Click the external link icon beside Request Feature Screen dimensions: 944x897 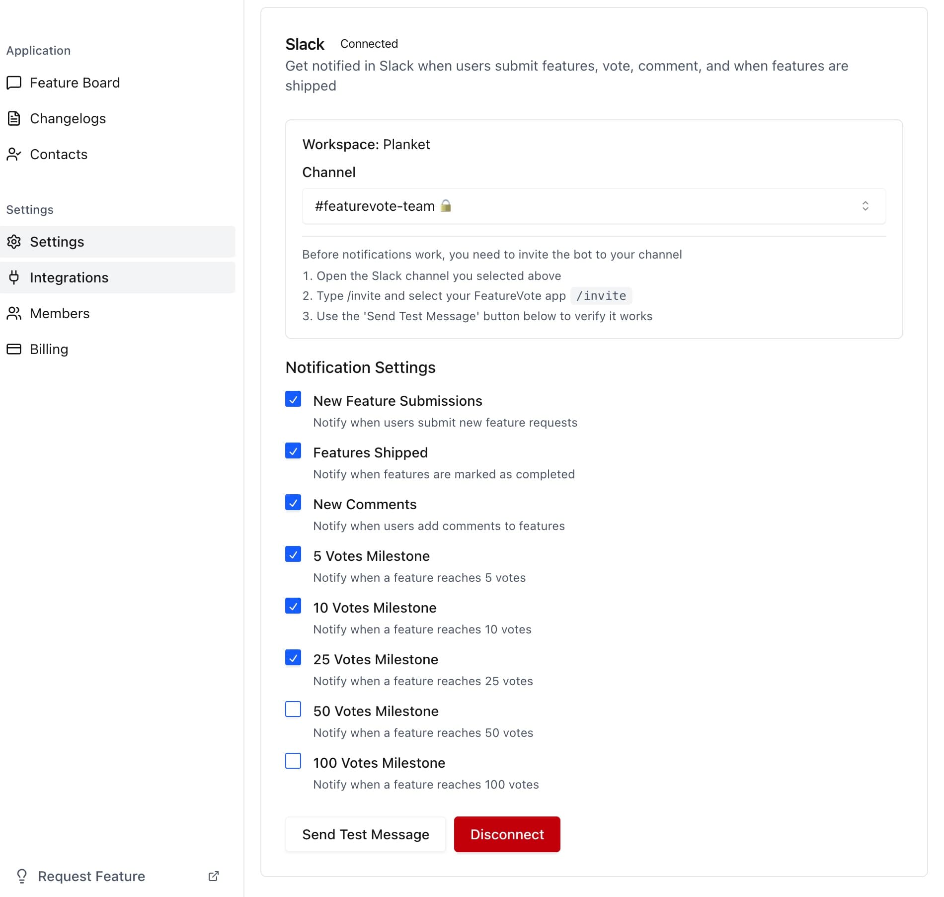pos(214,876)
